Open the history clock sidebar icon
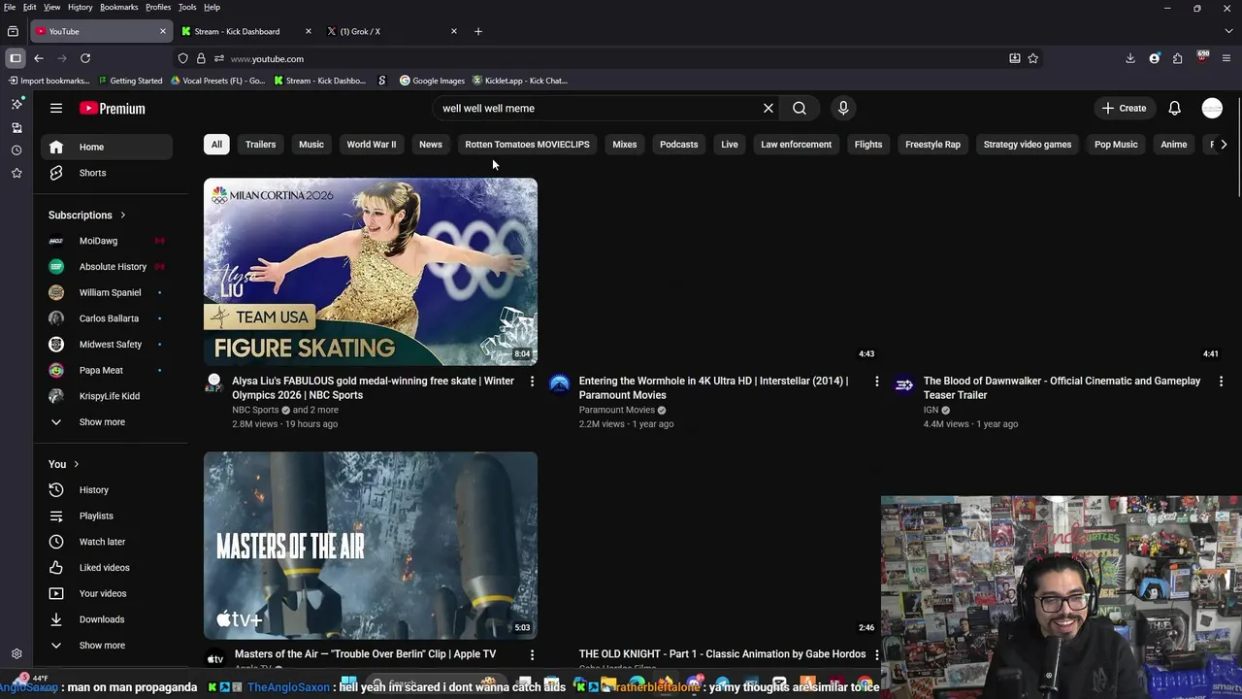Viewport: 1242px width, 699px height. (16, 150)
